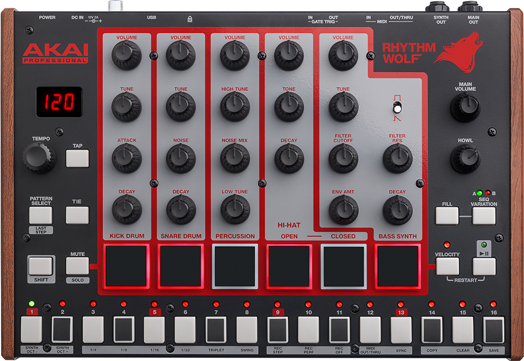Click the Hi-Hat Volume knob
The height and width of the screenshot is (361, 524).
(289, 56)
